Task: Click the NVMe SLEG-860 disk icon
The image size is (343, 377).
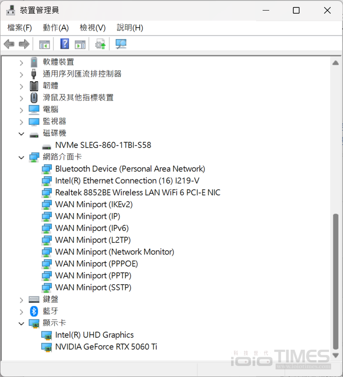Action: pyautogui.click(x=47, y=147)
